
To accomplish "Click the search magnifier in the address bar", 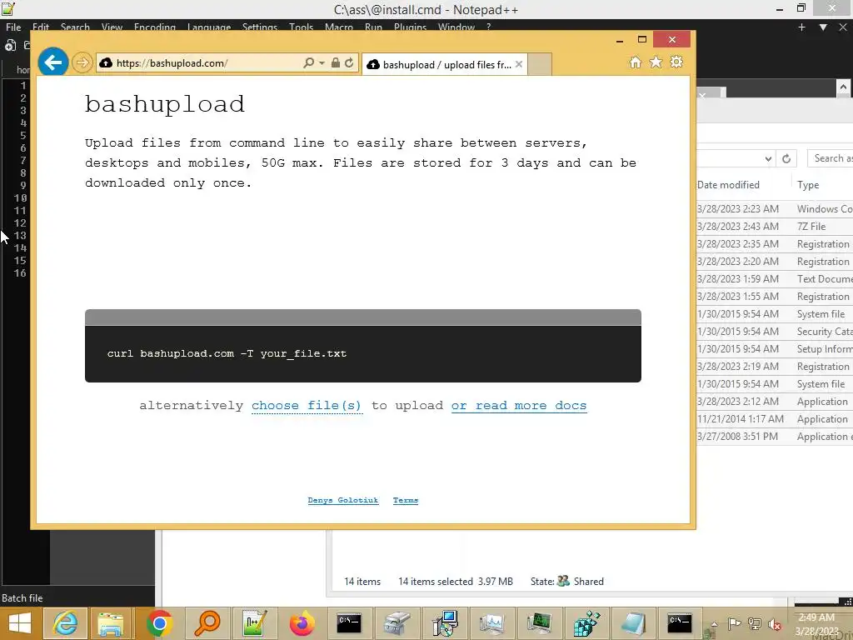I will [308, 63].
